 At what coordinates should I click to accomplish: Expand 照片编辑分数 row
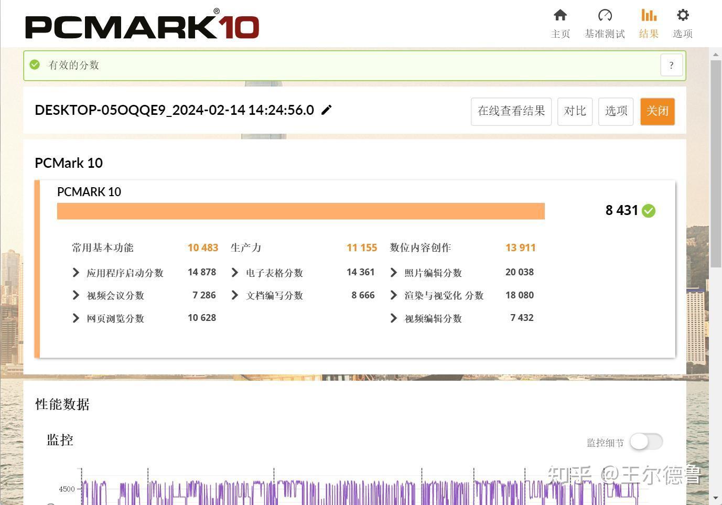(x=394, y=272)
